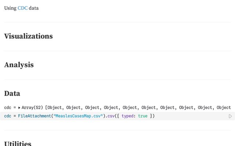Click the cdc name in cell output

coord(8,108)
